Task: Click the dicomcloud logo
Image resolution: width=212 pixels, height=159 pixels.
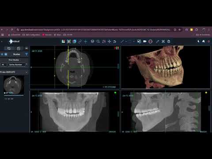Action: 14,42
